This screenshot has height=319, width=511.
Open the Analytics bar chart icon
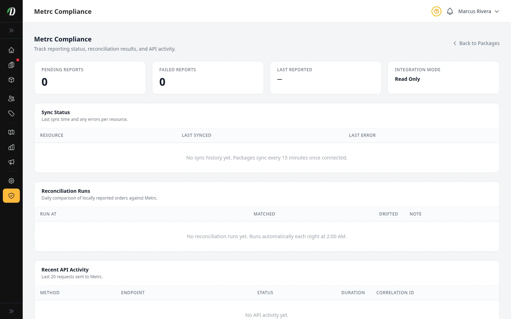(11, 147)
